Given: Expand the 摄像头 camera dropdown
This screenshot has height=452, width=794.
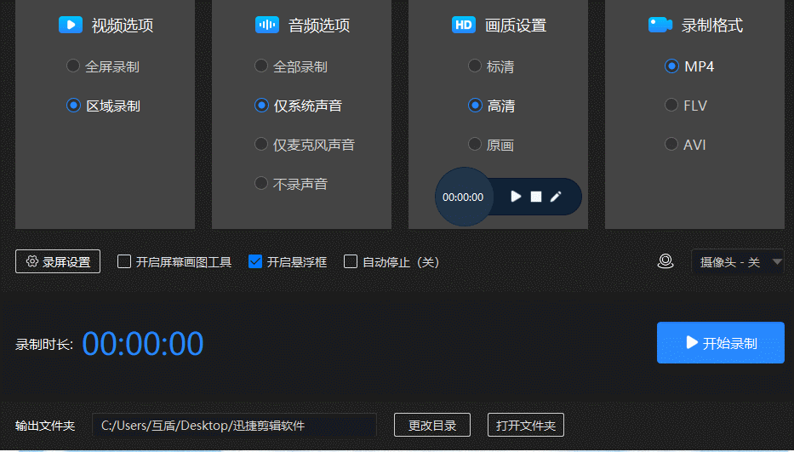Looking at the screenshot, I should tap(738, 261).
